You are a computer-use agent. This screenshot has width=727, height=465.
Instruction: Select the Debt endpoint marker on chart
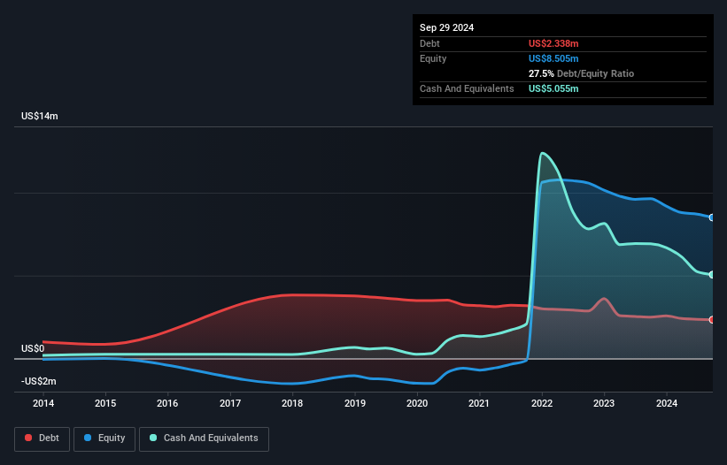point(712,320)
